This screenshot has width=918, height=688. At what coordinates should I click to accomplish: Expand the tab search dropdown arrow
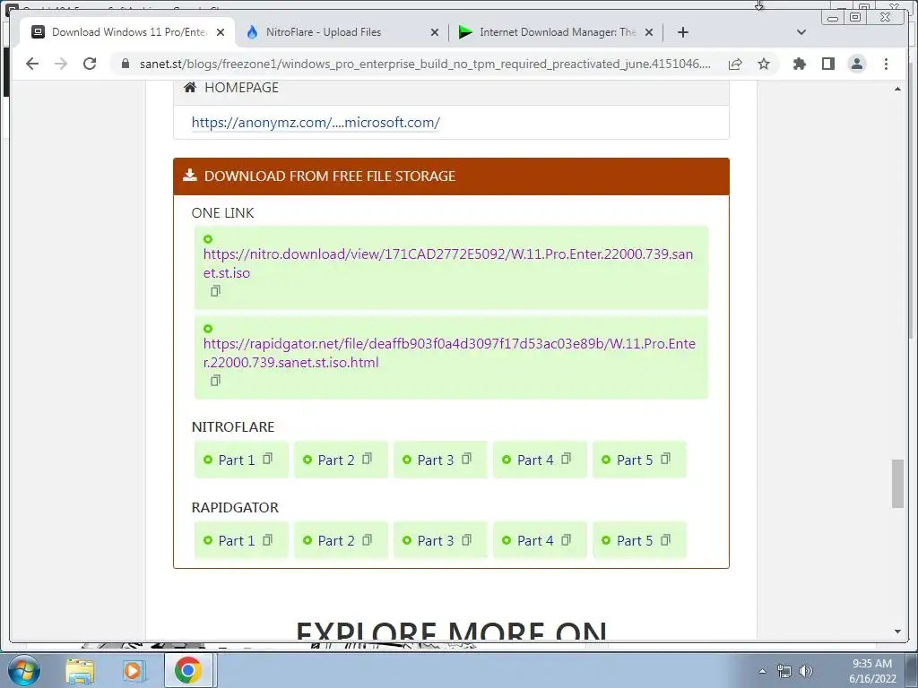click(x=801, y=32)
